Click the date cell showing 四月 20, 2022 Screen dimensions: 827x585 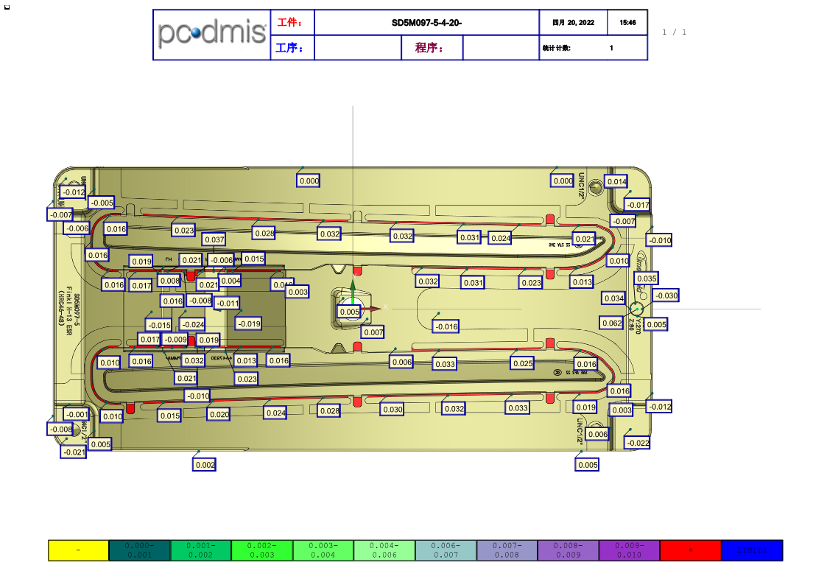click(573, 23)
